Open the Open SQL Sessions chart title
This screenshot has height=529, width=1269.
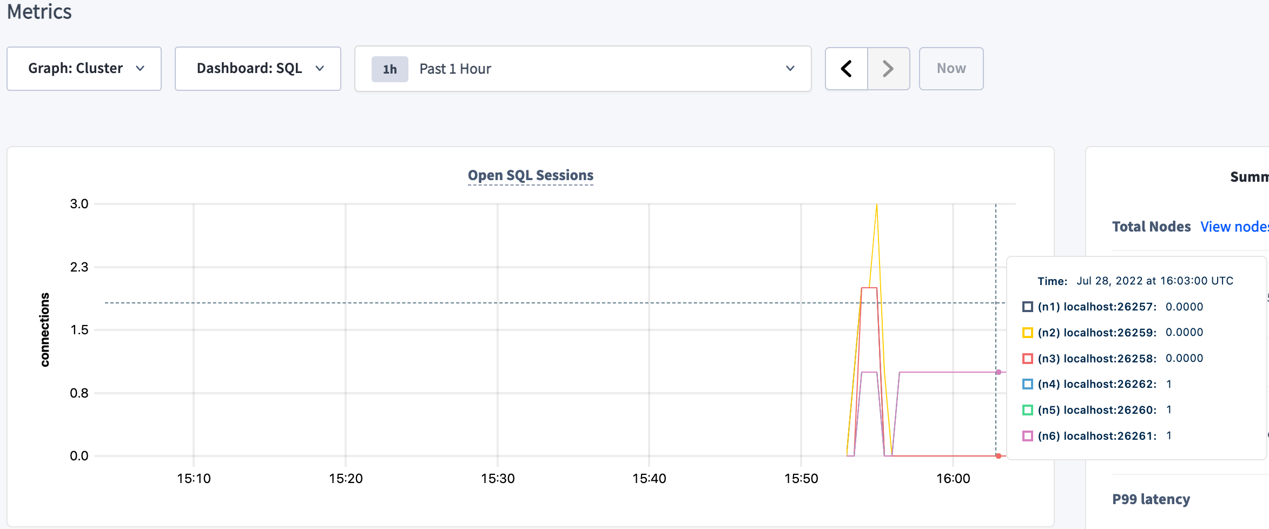coord(530,175)
